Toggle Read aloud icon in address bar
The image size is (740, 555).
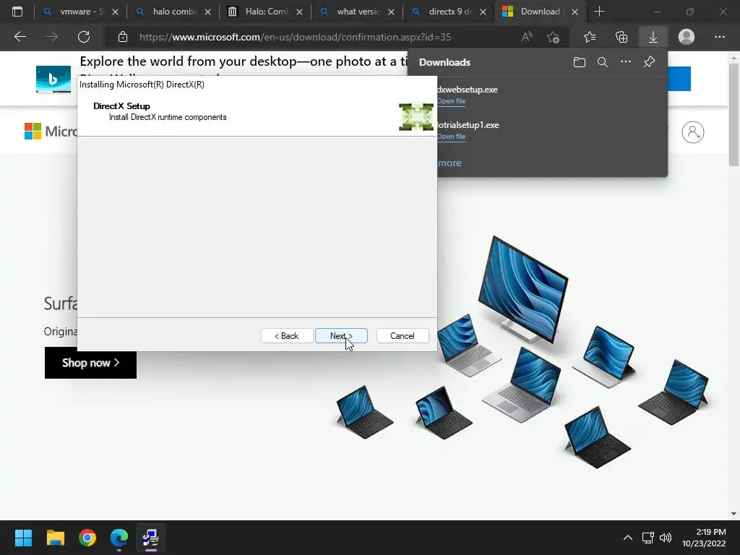[x=527, y=37]
